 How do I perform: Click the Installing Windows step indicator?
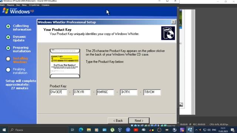pyautogui.click(x=8, y=59)
